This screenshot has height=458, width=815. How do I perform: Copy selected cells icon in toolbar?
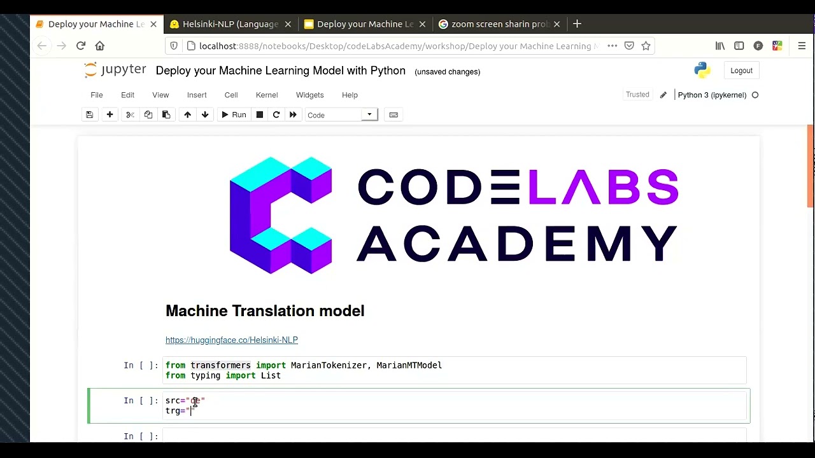[x=148, y=114]
